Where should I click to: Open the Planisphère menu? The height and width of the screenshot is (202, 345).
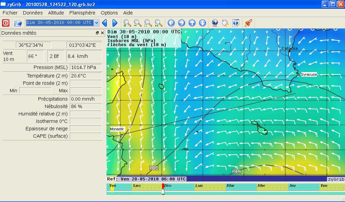(x=82, y=13)
